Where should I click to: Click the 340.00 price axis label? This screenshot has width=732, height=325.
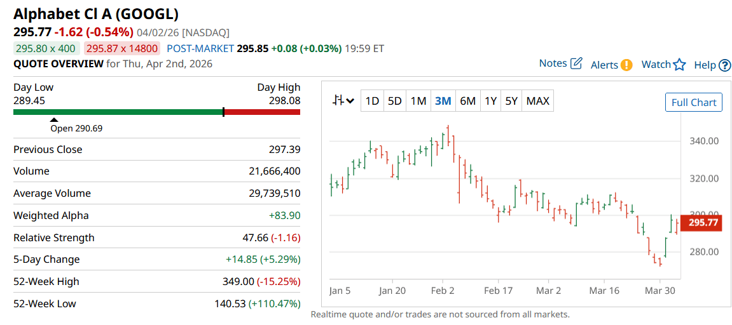pyautogui.click(x=704, y=141)
